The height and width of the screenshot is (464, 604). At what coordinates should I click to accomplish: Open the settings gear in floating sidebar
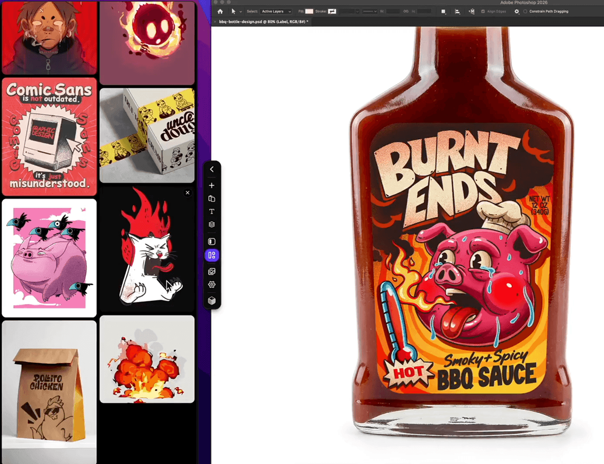(x=212, y=284)
